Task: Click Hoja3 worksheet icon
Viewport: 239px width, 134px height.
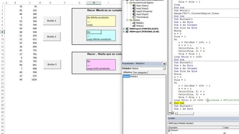Action: 134,14
